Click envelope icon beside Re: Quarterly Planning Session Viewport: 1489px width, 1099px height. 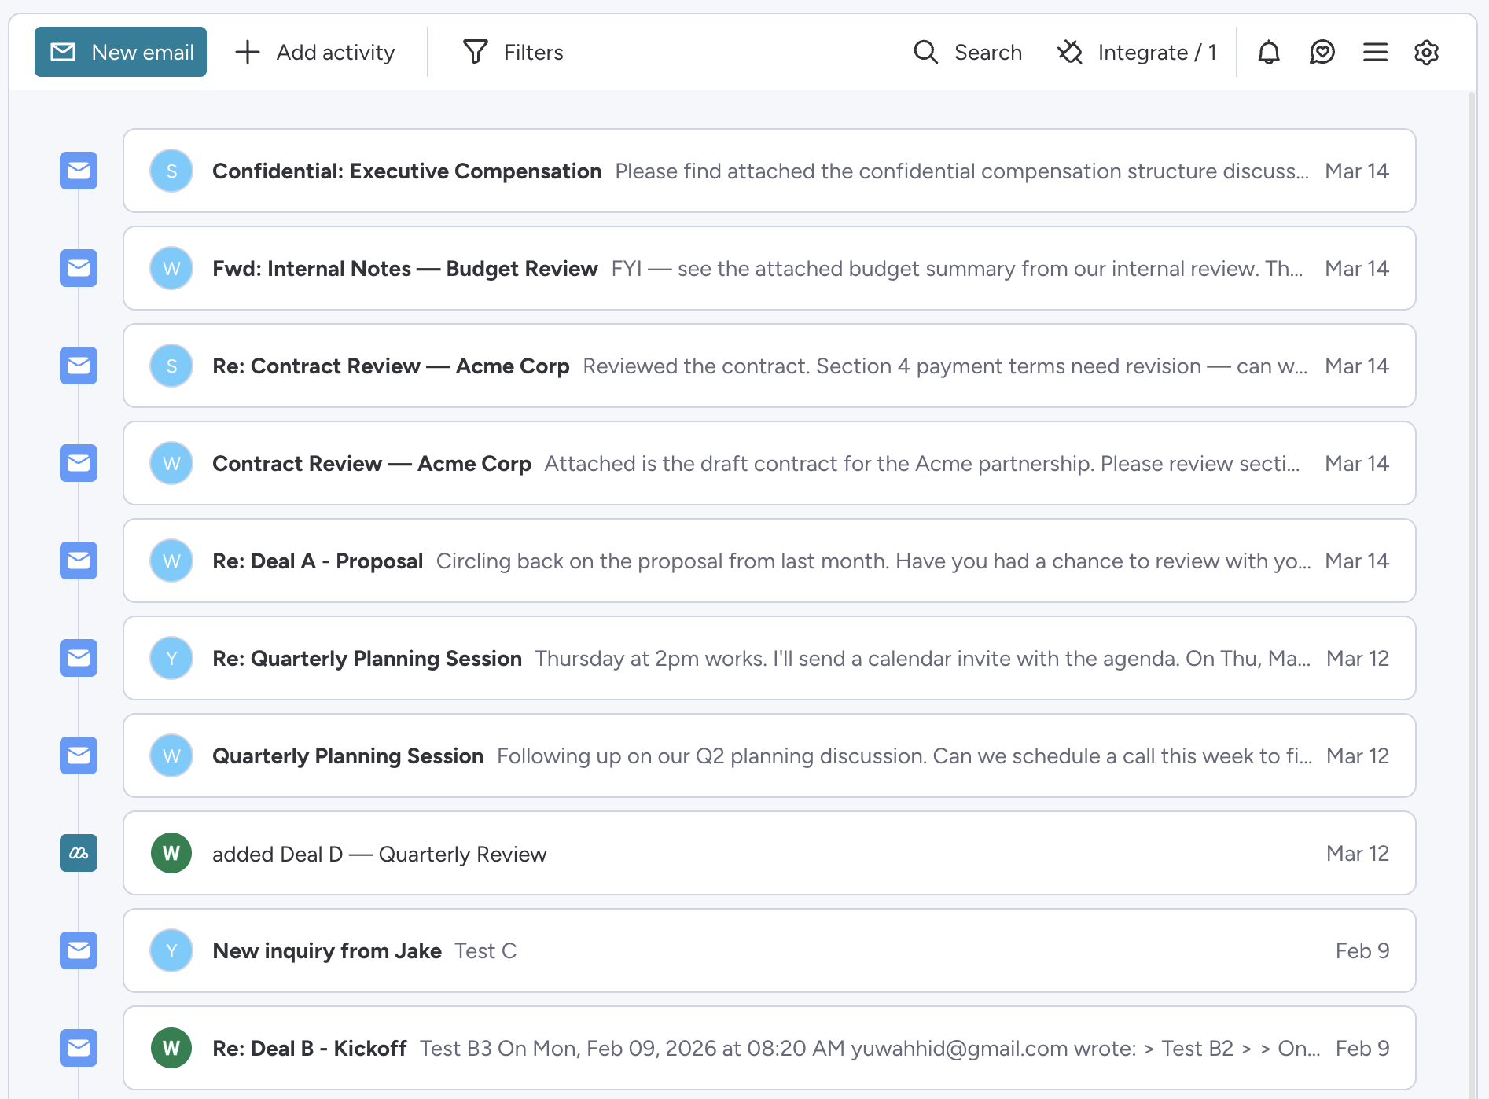pyautogui.click(x=79, y=658)
